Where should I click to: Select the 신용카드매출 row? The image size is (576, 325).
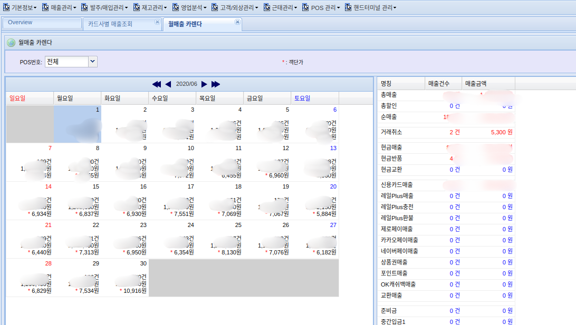coord(446,185)
